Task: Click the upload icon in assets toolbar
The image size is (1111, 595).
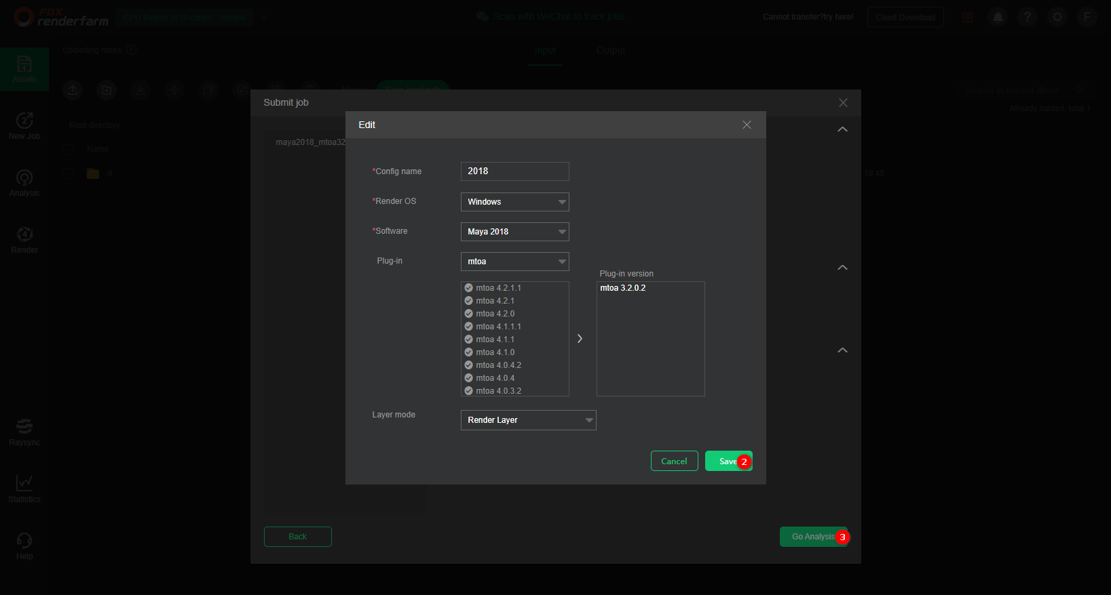Action: point(73,90)
